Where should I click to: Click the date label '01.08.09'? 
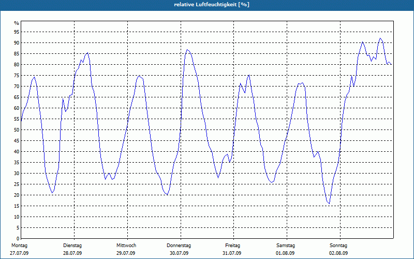click(x=285, y=253)
